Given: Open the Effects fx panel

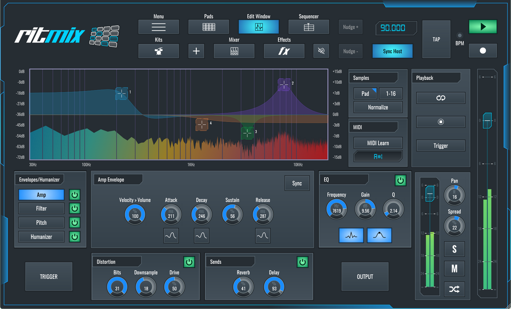Looking at the screenshot, I should (284, 51).
